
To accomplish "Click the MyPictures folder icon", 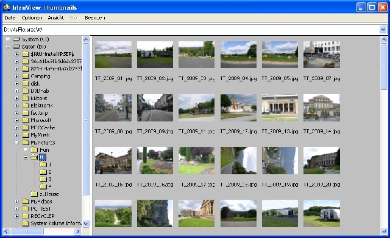I will 26,142.
